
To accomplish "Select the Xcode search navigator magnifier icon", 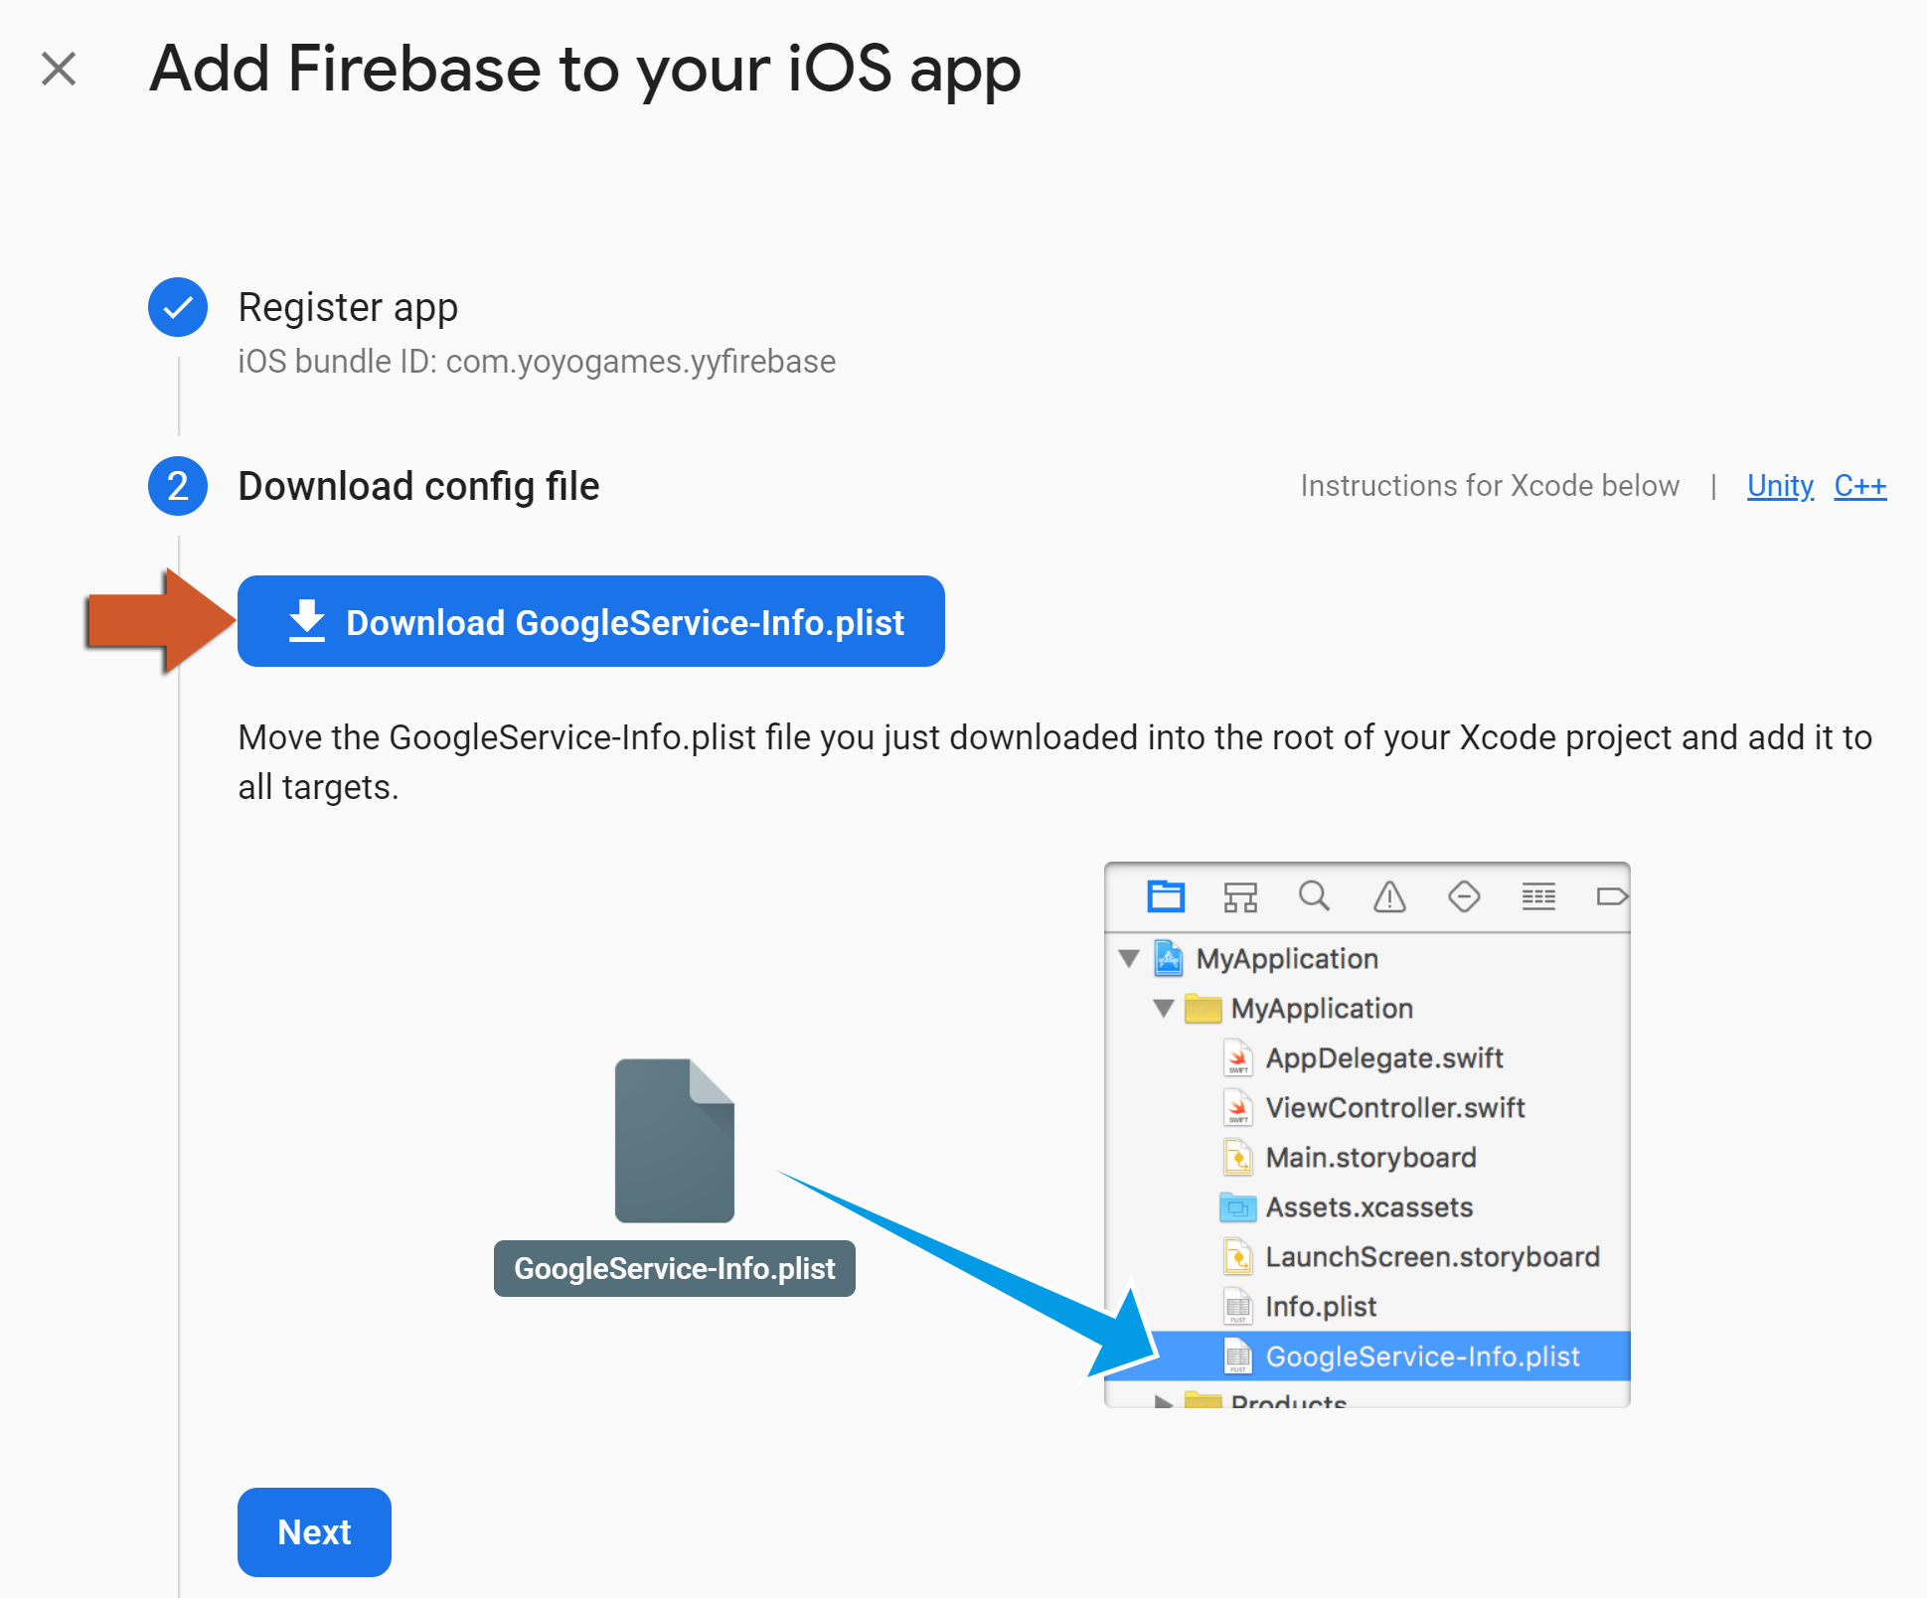I will click(1314, 896).
